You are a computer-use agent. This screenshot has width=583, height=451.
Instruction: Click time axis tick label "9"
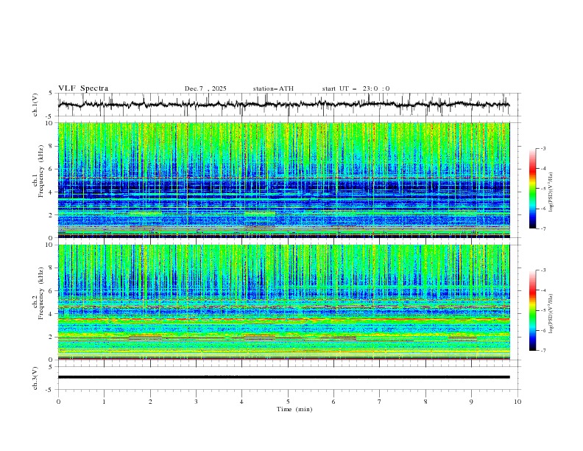tap(471, 402)
